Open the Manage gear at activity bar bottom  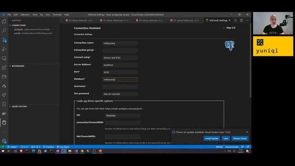click(x=4, y=141)
